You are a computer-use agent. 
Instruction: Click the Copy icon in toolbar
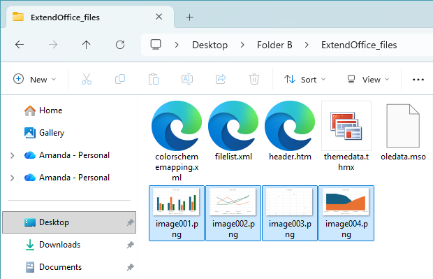click(x=120, y=79)
